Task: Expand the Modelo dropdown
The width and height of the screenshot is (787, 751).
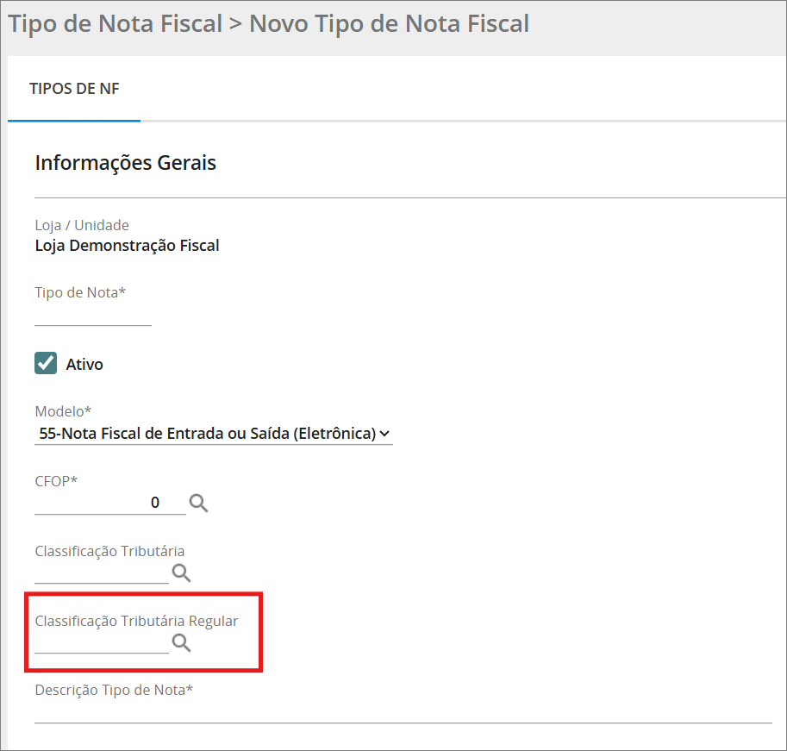Action: pos(213,433)
